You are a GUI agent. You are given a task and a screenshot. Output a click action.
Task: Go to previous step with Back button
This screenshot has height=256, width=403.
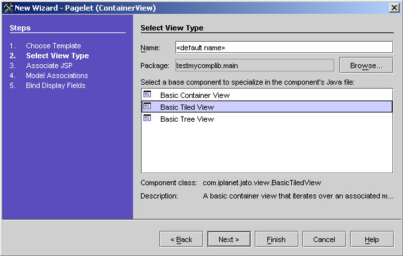click(181, 239)
